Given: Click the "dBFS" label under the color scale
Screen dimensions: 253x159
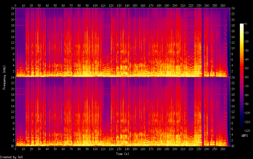Looking at the screenshot, I should point(244,136).
